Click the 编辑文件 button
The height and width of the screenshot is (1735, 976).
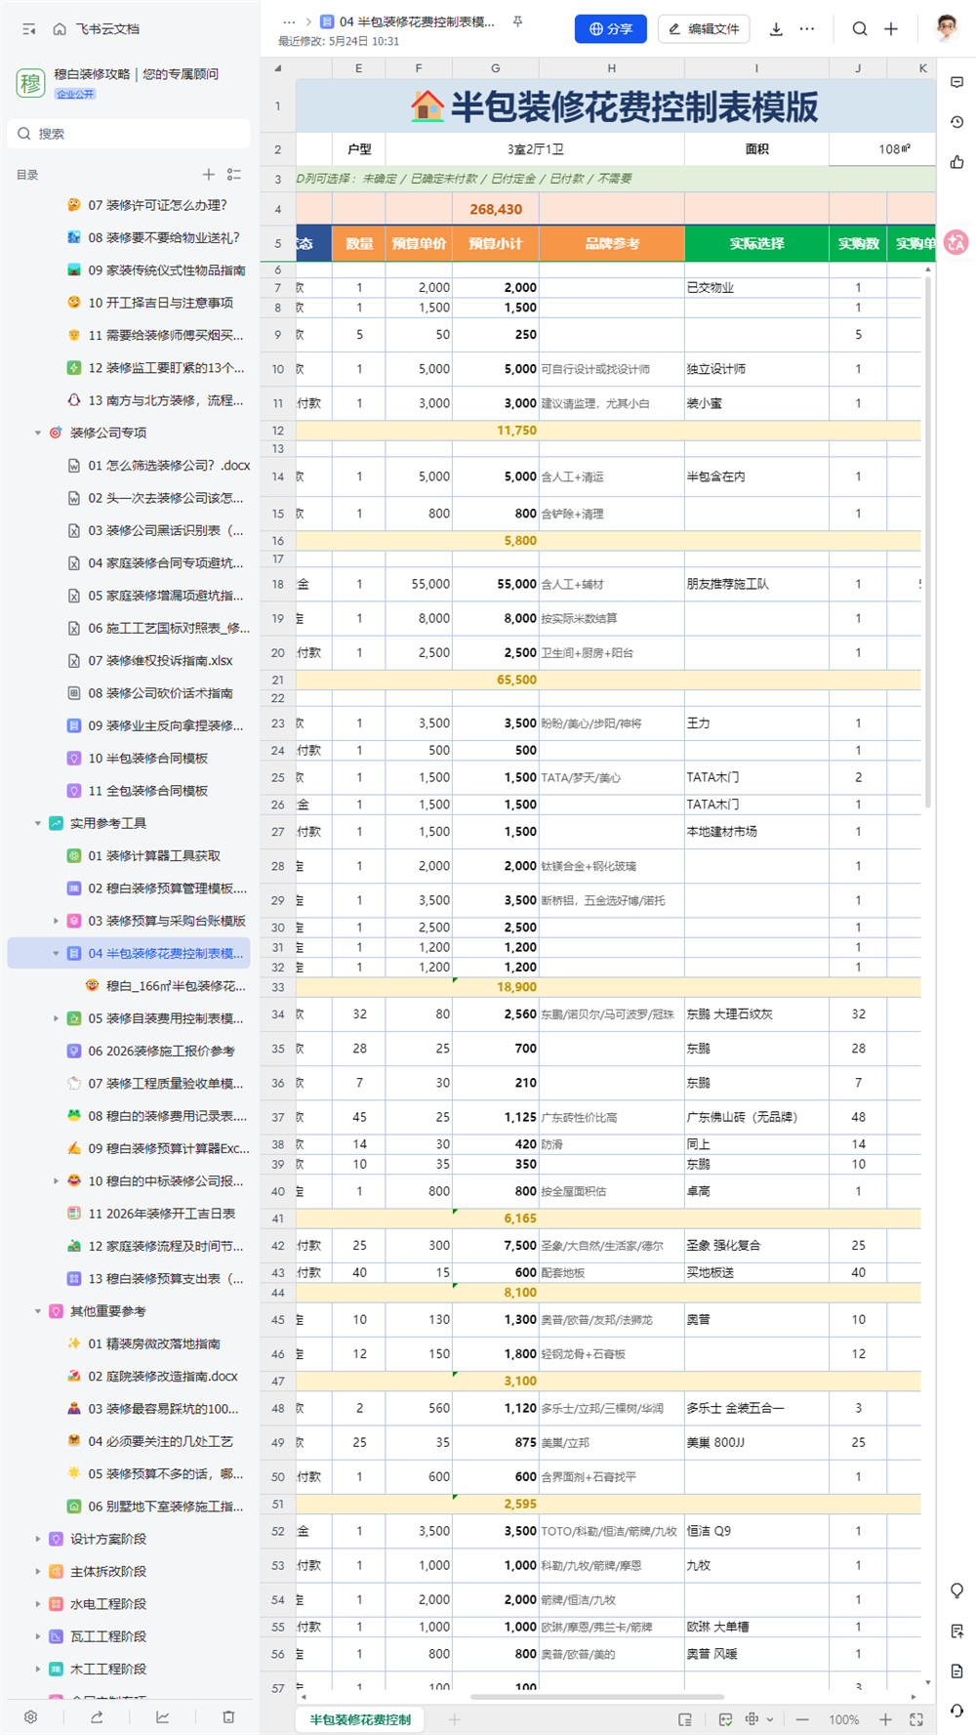pyautogui.click(x=704, y=29)
